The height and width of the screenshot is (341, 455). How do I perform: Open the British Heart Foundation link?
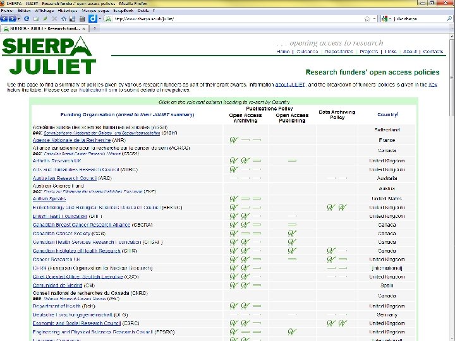60,216
